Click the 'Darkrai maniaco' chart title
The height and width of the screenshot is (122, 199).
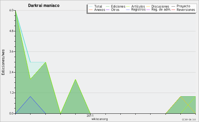pyautogui.click(x=44, y=6)
